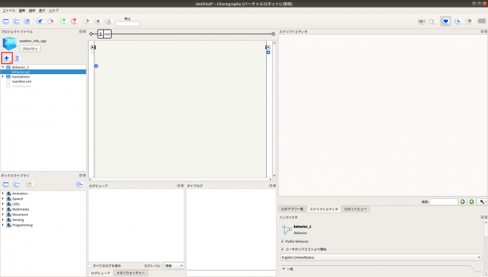Click the speaker volume icon in top-right toolbar
488x277 pixels.
pyautogui.click(x=421, y=21)
